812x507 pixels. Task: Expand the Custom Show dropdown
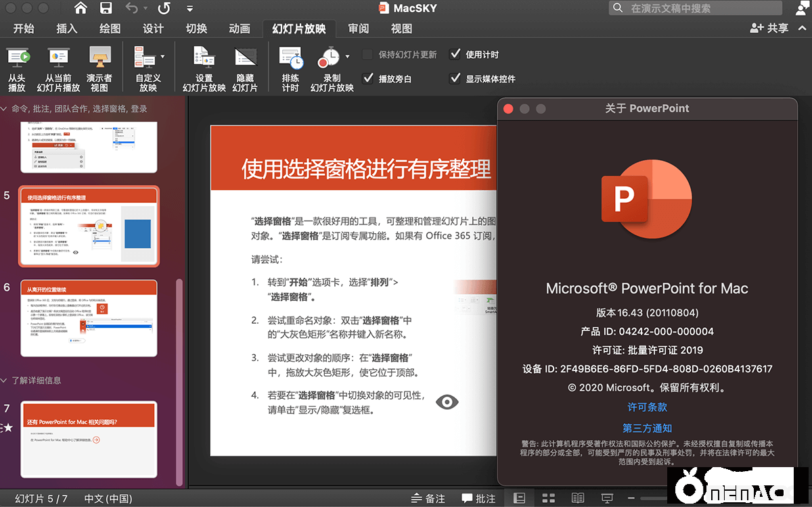point(162,57)
